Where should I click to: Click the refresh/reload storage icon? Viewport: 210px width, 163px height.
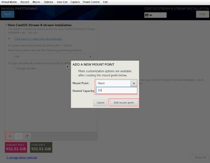click(x=27, y=136)
